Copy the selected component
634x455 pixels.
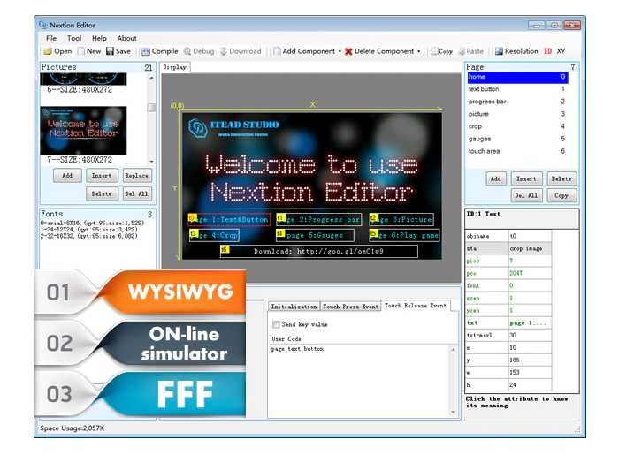tap(441, 51)
